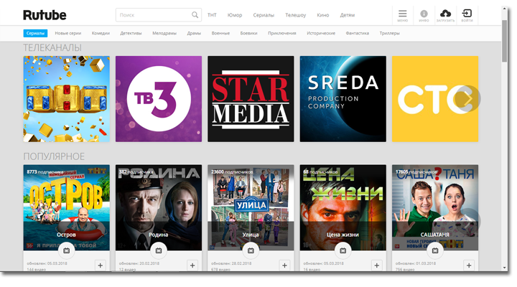Screen dimensions: 517x287
Task: Switch to Детективы genre tab
Action: point(131,33)
